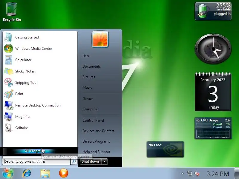
Task: Select the Calculator label
Action: (23, 60)
